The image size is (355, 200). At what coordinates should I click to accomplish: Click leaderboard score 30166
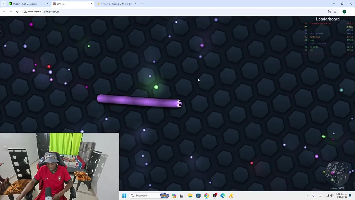[x=349, y=27]
